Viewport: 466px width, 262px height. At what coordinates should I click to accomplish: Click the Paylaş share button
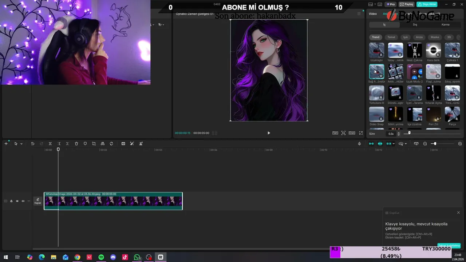(407, 4)
